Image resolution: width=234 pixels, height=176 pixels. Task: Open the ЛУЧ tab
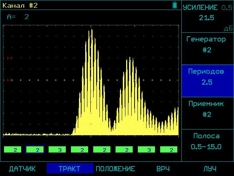[x=210, y=169]
